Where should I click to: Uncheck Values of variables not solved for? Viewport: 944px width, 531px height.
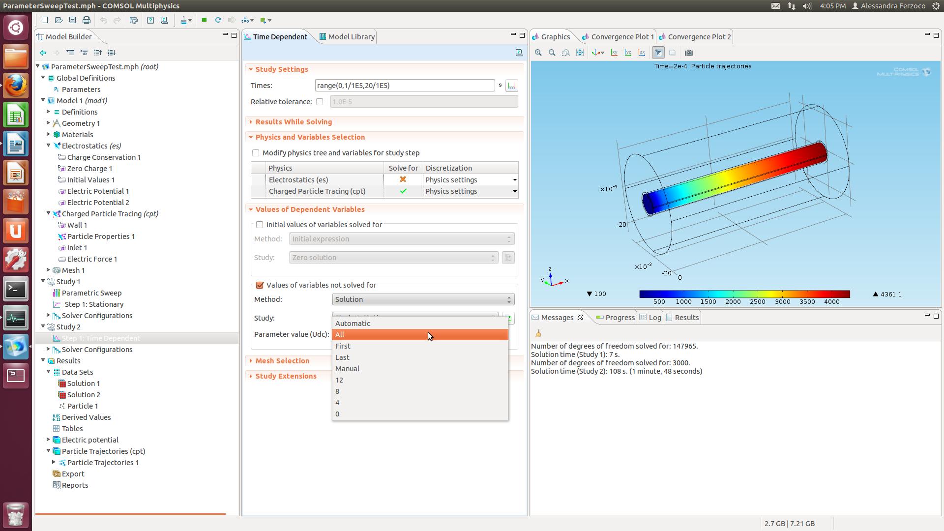(x=260, y=285)
